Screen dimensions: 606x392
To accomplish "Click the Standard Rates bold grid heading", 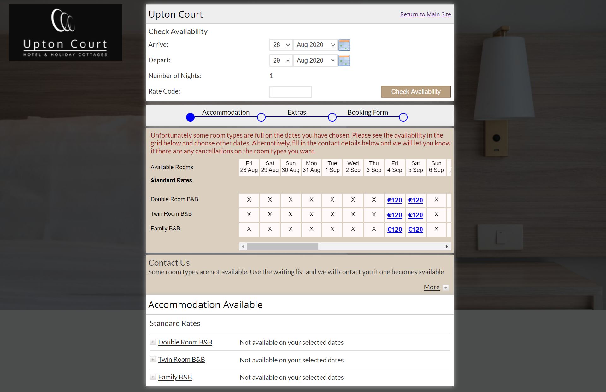I will tap(171, 180).
